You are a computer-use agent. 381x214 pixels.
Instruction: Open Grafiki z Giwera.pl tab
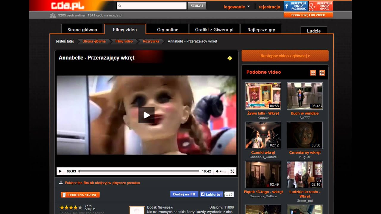click(x=214, y=29)
